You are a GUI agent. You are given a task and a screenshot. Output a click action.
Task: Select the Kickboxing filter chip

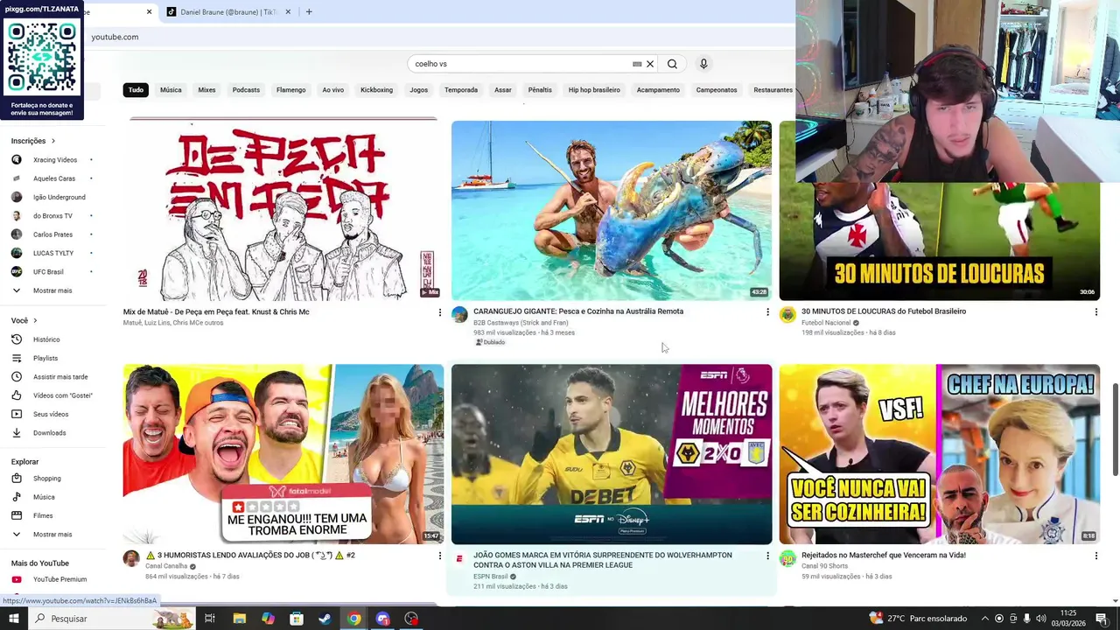[376, 90]
